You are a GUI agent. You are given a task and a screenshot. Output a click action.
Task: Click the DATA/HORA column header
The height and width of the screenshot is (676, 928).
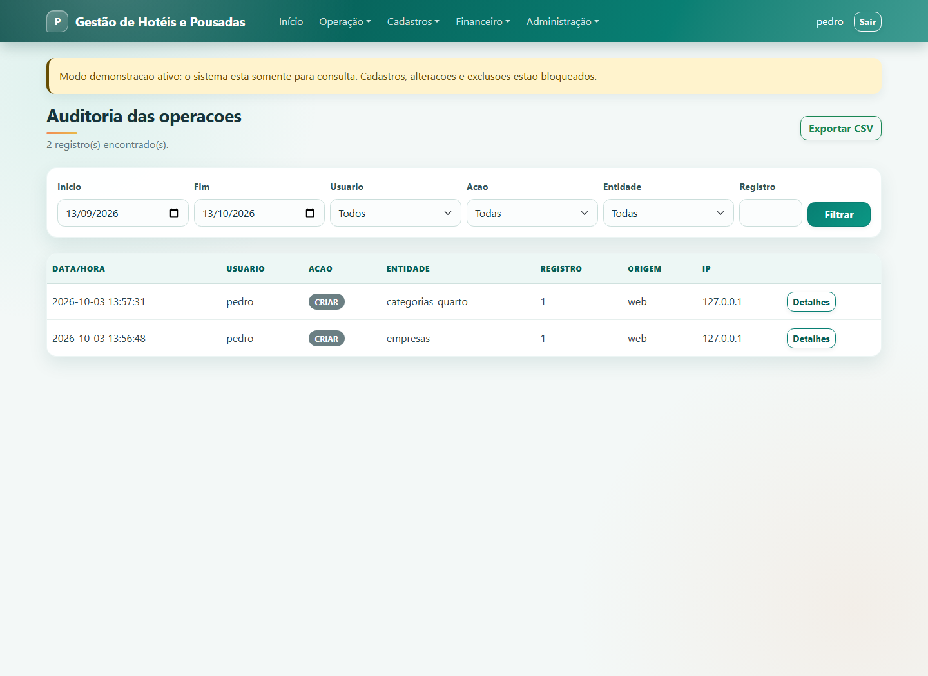tap(79, 269)
